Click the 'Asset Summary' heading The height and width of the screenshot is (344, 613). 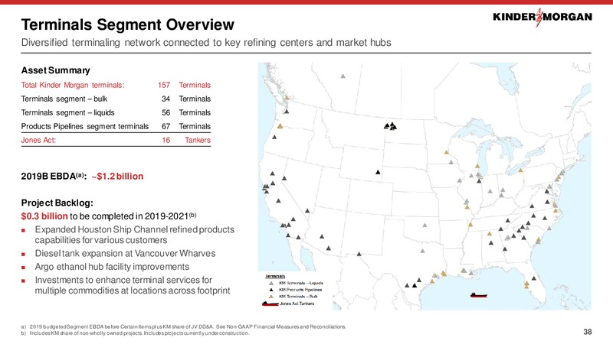(55, 70)
